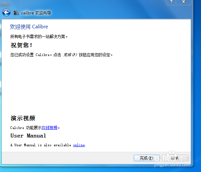Click the 取消 cancel button

pos(175,158)
